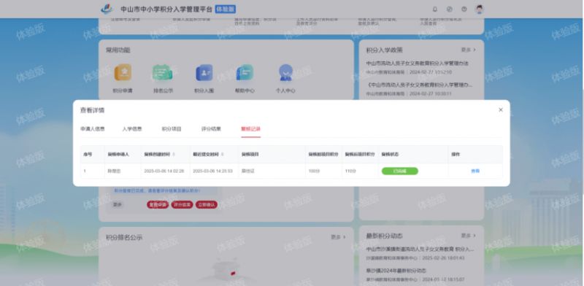The height and width of the screenshot is (286, 584).
Task: Open 个人中心 function icon
Action: pos(285,73)
